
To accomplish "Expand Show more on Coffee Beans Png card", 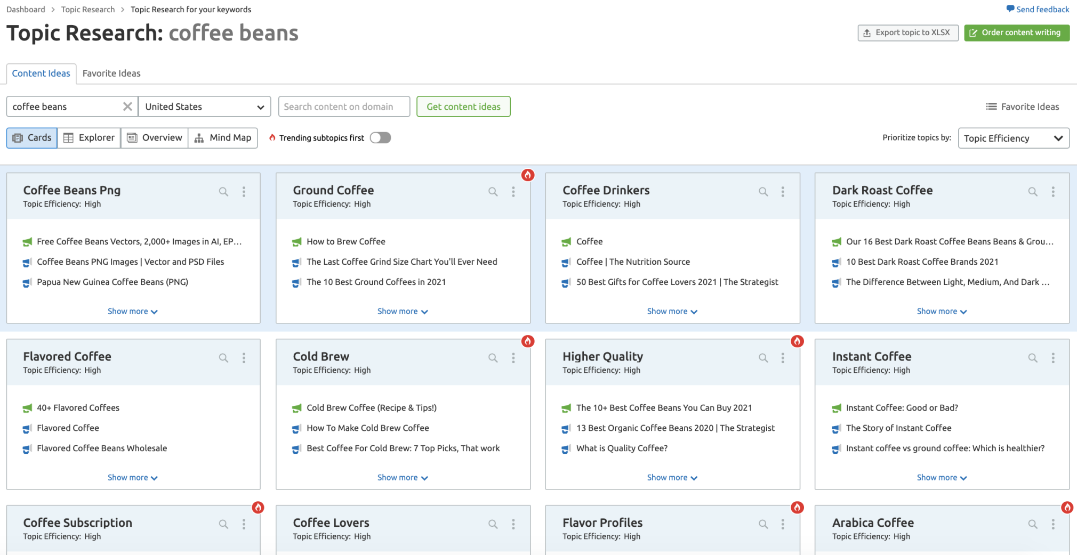I will [x=133, y=312].
